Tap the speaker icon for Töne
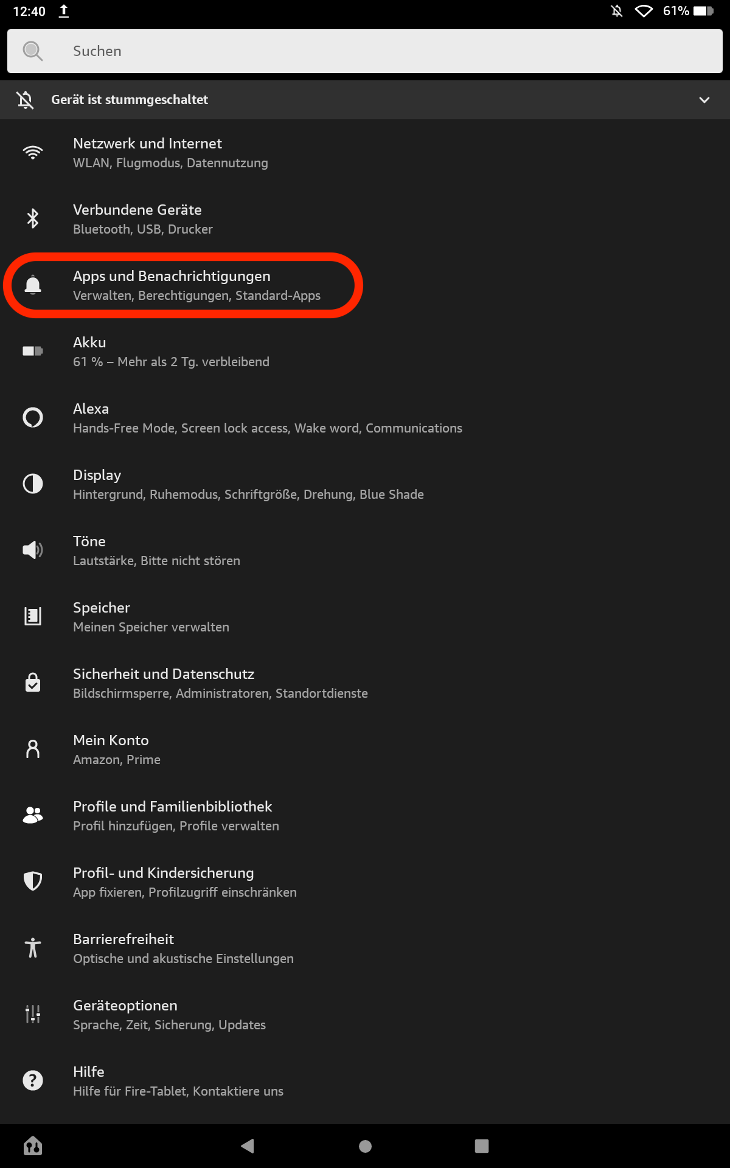The height and width of the screenshot is (1168, 730). click(33, 550)
